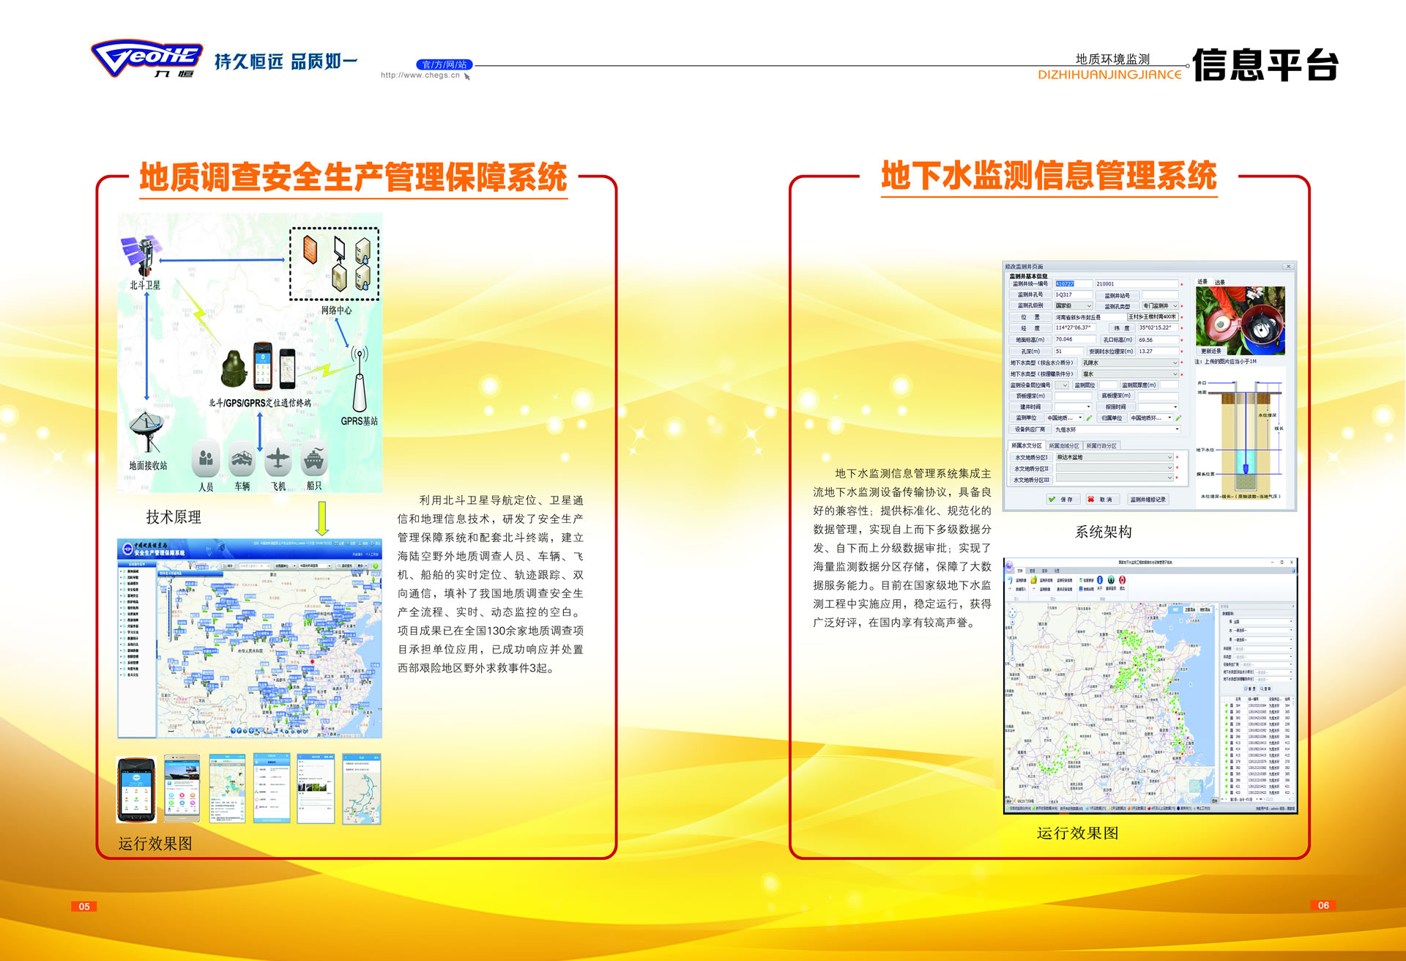The image size is (1406, 961).
Task: Click the emblem logo in 安全生产管理保障系统 header
Action: coord(127,549)
